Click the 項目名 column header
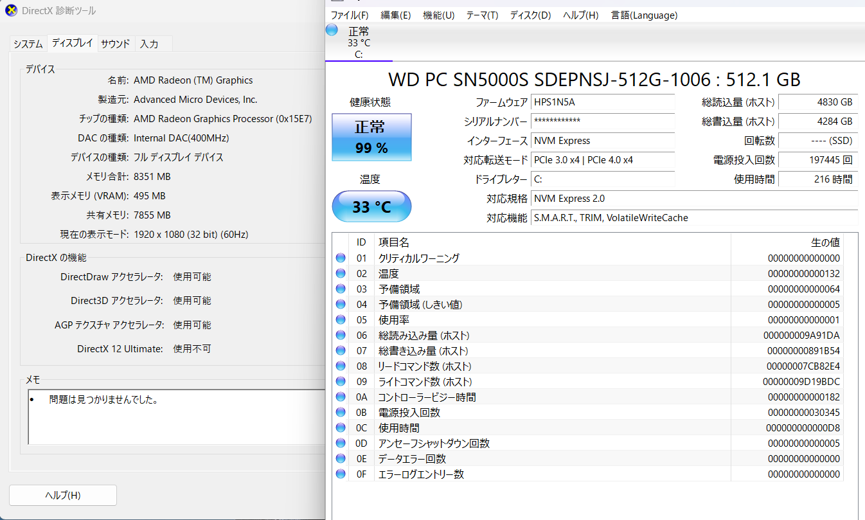 pyautogui.click(x=553, y=242)
